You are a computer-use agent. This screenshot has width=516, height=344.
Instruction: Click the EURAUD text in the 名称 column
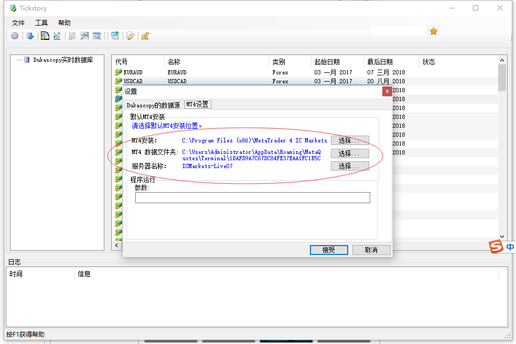click(177, 72)
